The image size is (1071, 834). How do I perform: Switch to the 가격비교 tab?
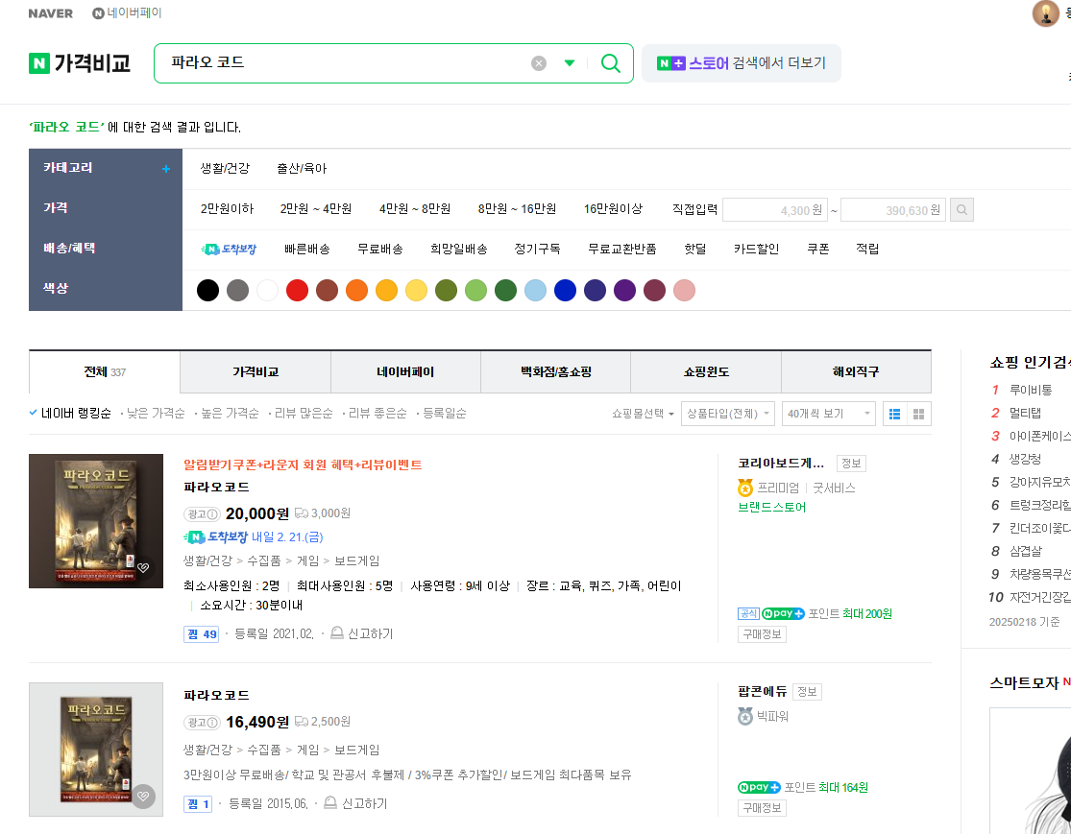tap(256, 372)
